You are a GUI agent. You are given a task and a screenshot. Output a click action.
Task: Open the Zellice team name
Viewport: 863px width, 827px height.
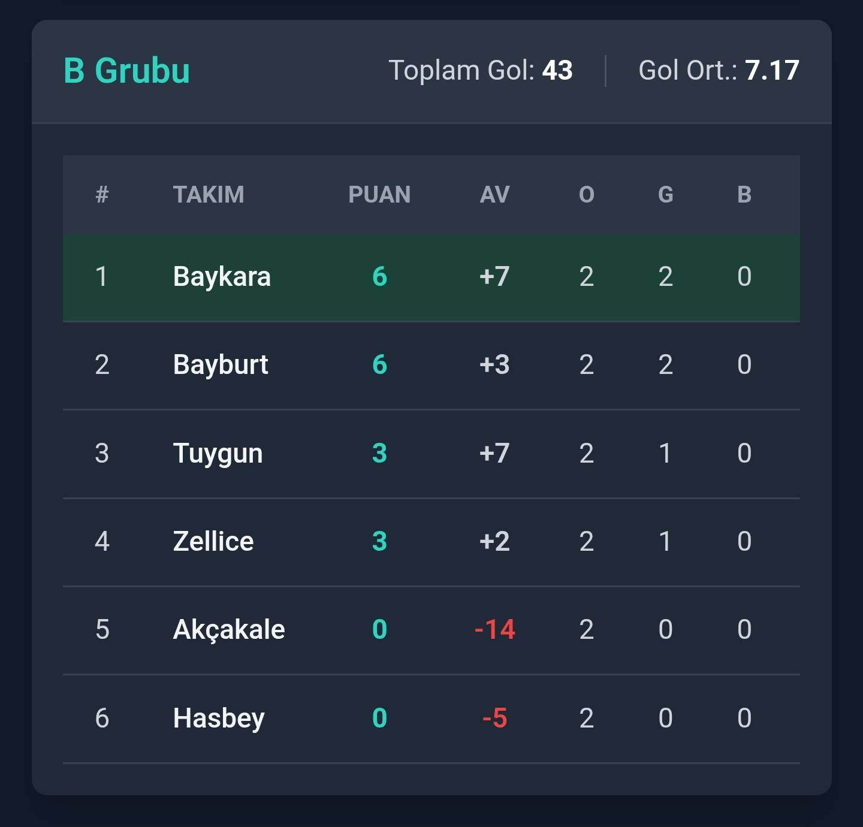pyautogui.click(x=213, y=542)
